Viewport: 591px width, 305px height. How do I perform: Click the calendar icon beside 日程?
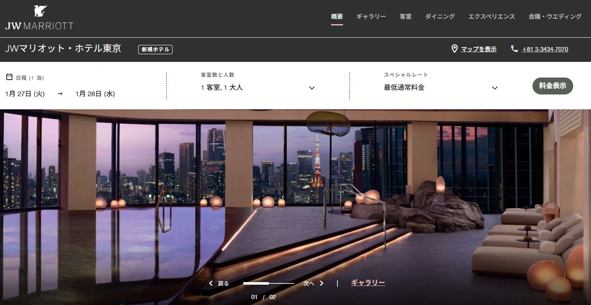pyautogui.click(x=9, y=77)
